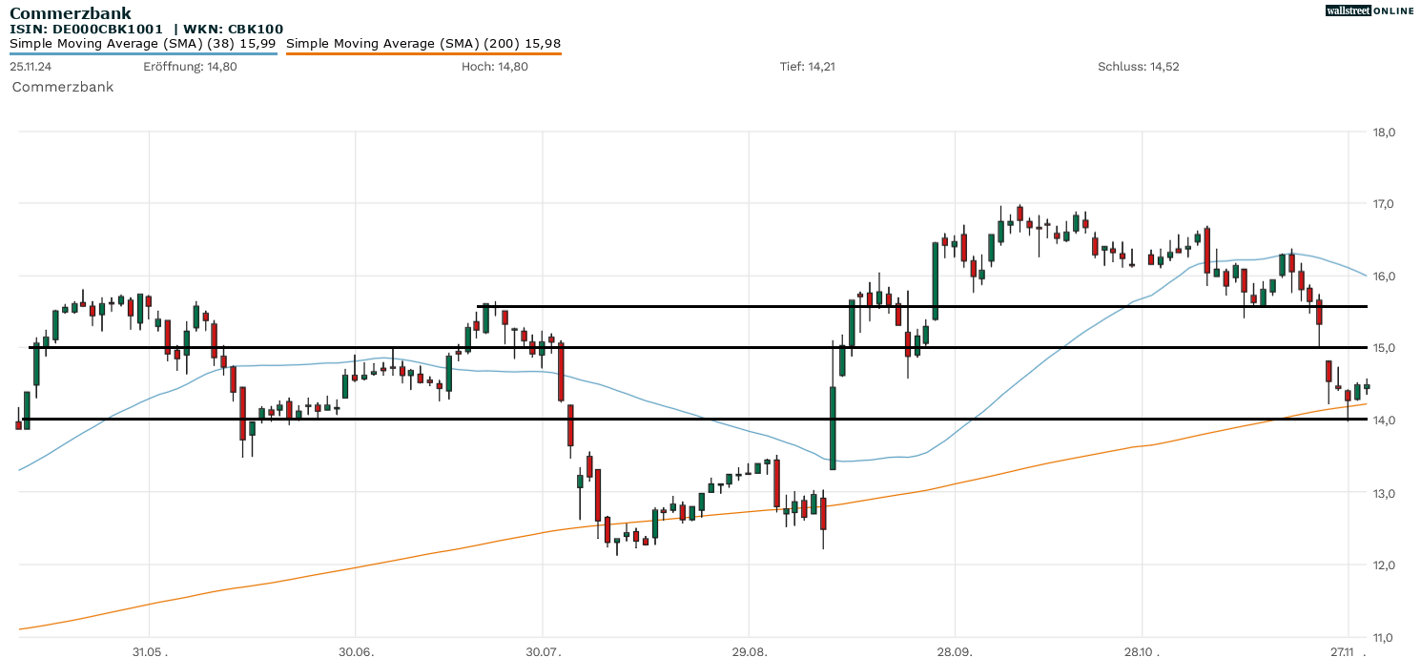Click the wallstreet ONLINE logo
1421x657 pixels.
click(1370, 10)
